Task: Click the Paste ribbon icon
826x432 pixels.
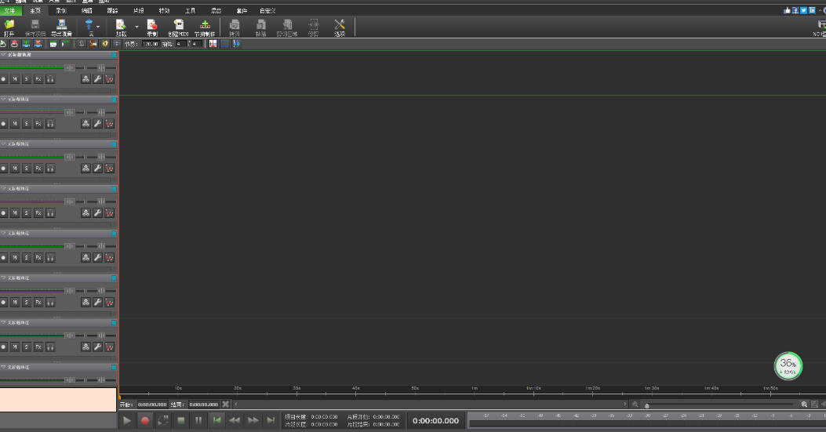Action: pyautogui.click(x=260, y=24)
